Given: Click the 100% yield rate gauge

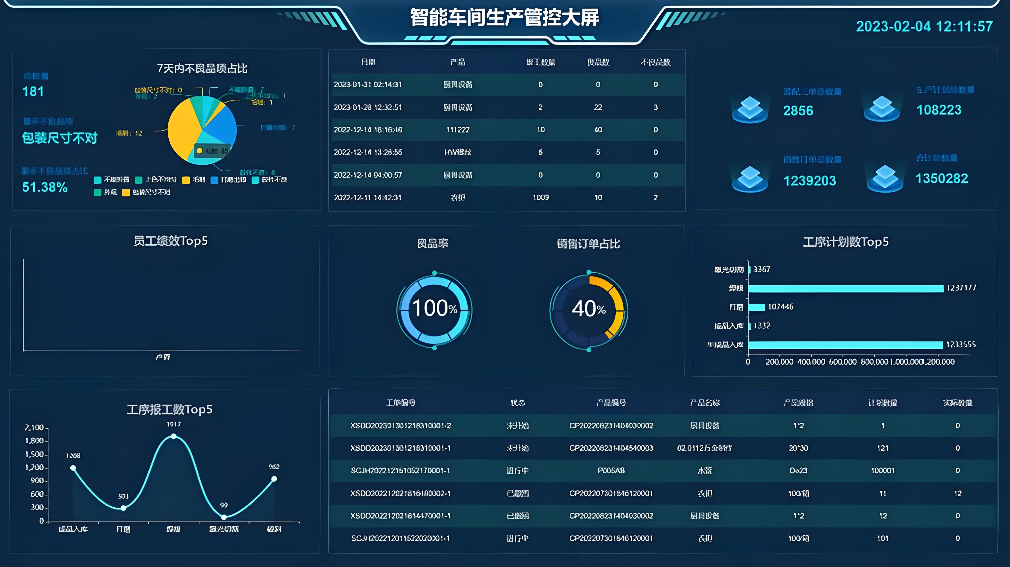Looking at the screenshot, I should (x=434, y=309).
